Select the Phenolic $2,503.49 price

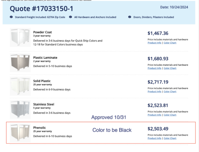click(158, 129)
